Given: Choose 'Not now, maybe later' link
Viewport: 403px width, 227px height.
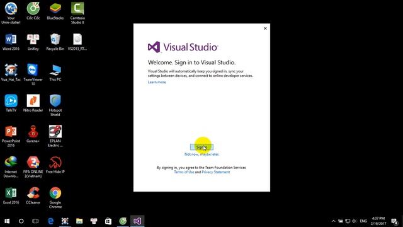Looking at the screenshot, I should (201, 154).
